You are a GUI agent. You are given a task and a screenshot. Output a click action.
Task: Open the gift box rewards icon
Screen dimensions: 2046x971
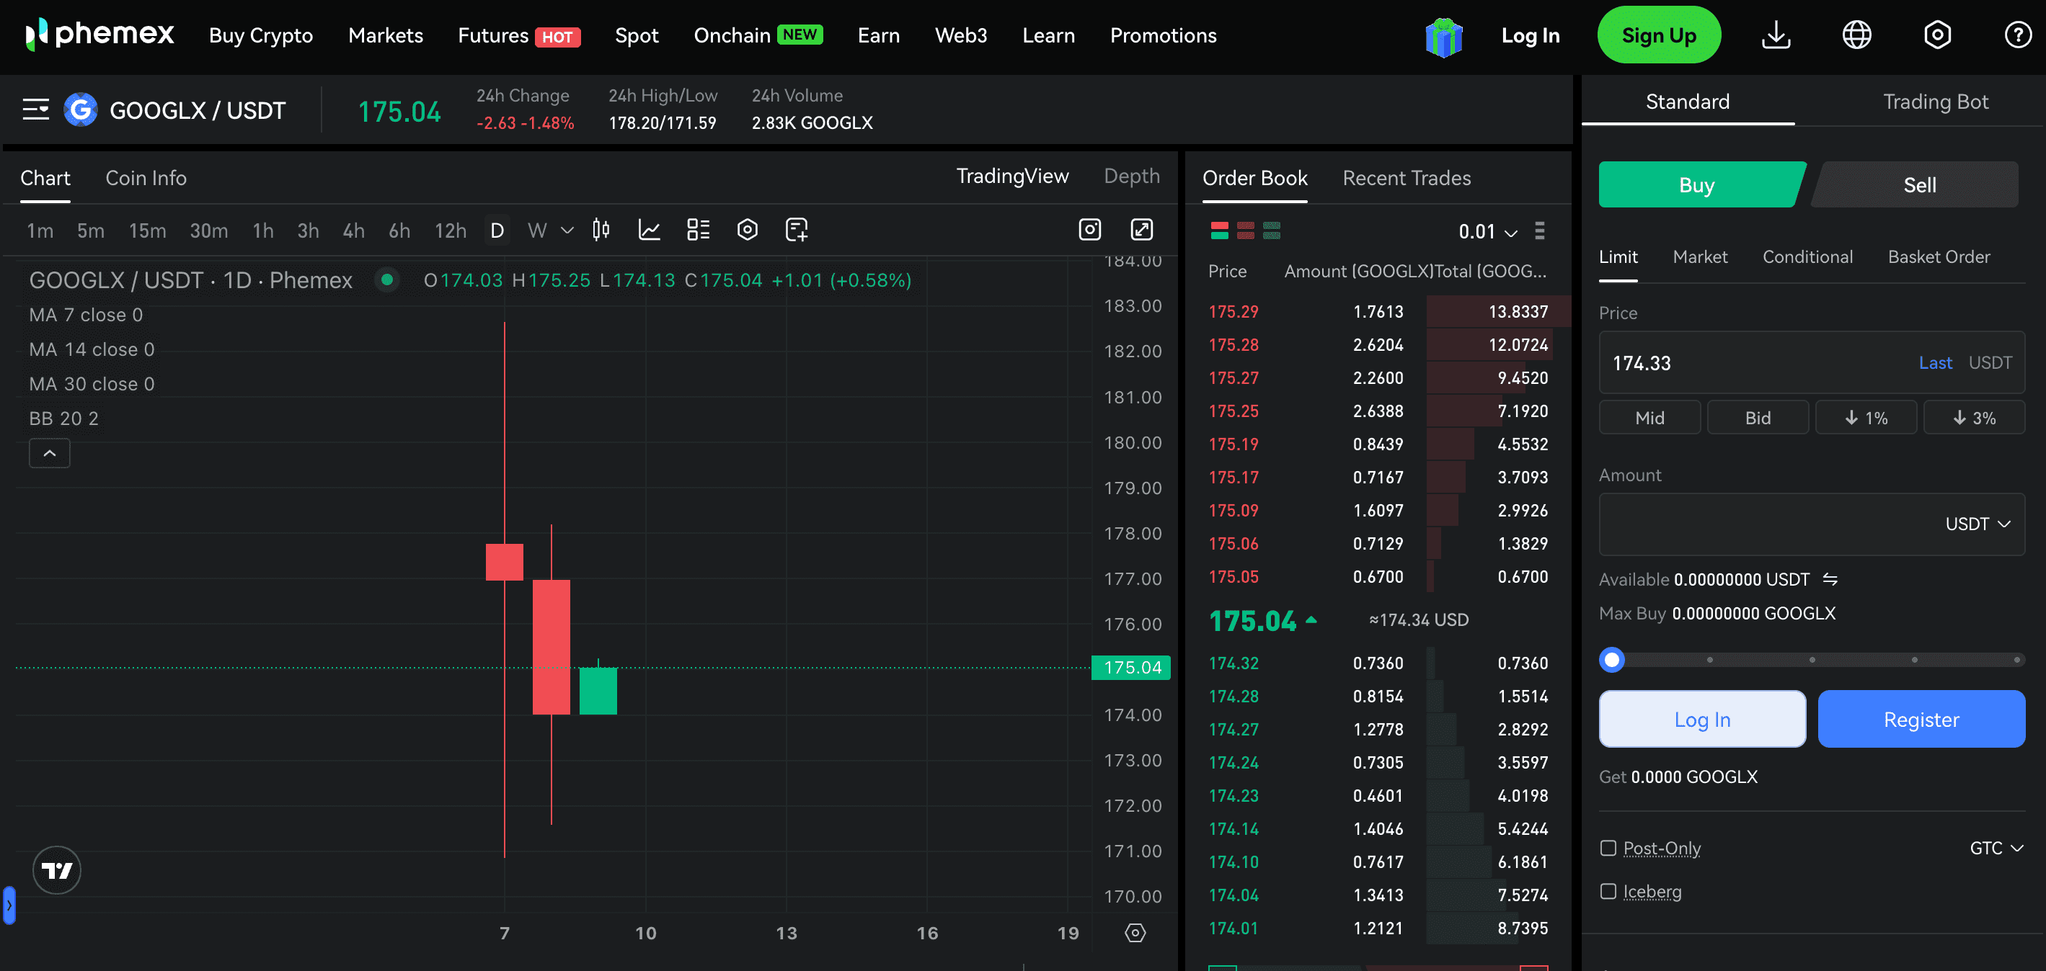point(1443,37)
